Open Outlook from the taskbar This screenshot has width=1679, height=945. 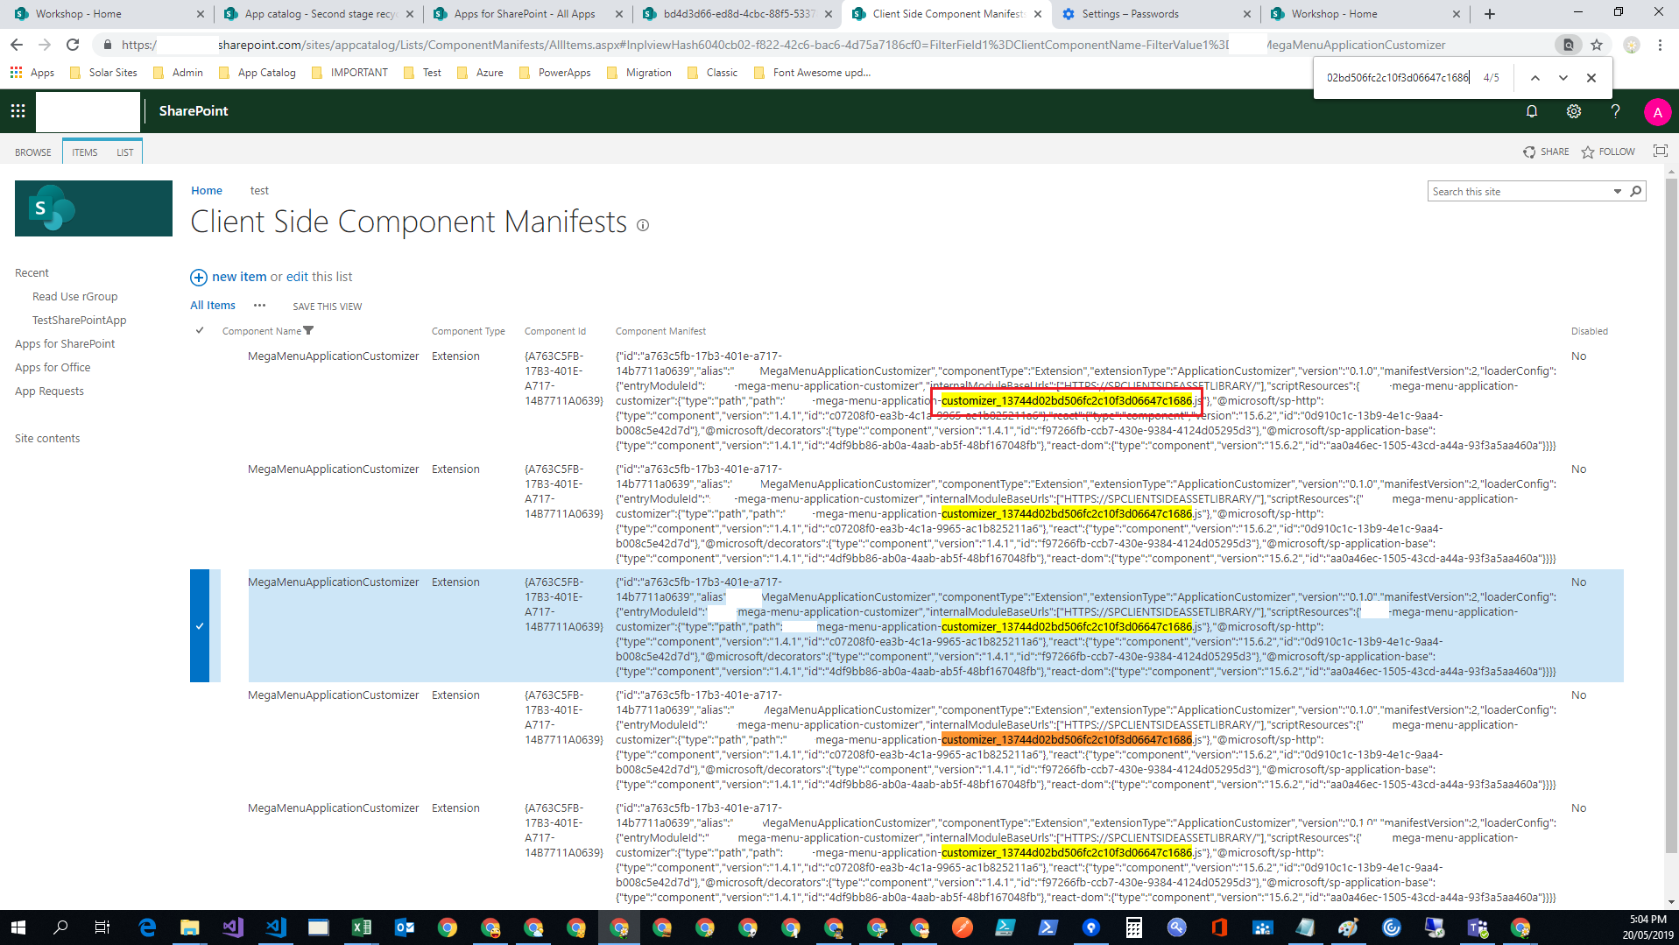click(x=404, y=927)
